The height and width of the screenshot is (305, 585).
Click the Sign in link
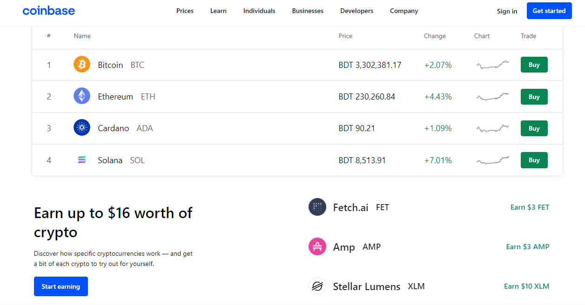pyautogui.click(x=507, y=11)
